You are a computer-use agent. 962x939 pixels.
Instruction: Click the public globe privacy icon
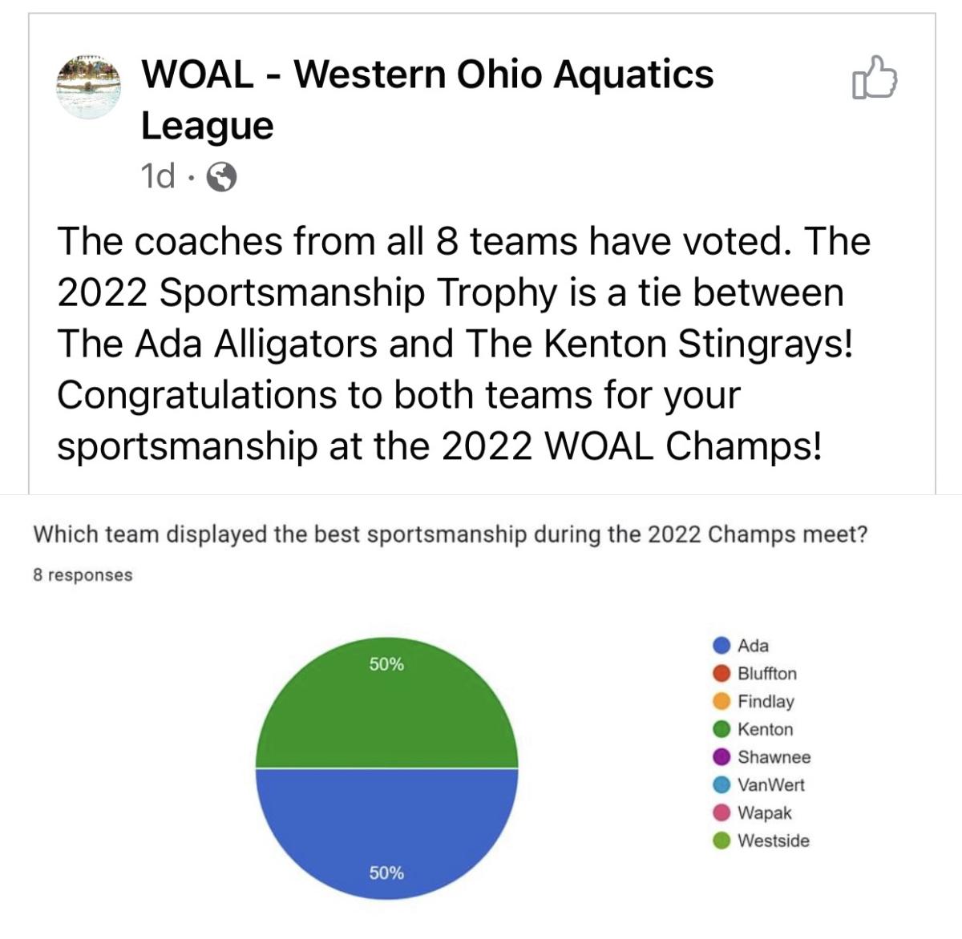point(222,177)
